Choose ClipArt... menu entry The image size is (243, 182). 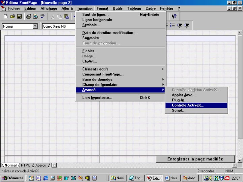click(120, 61)
